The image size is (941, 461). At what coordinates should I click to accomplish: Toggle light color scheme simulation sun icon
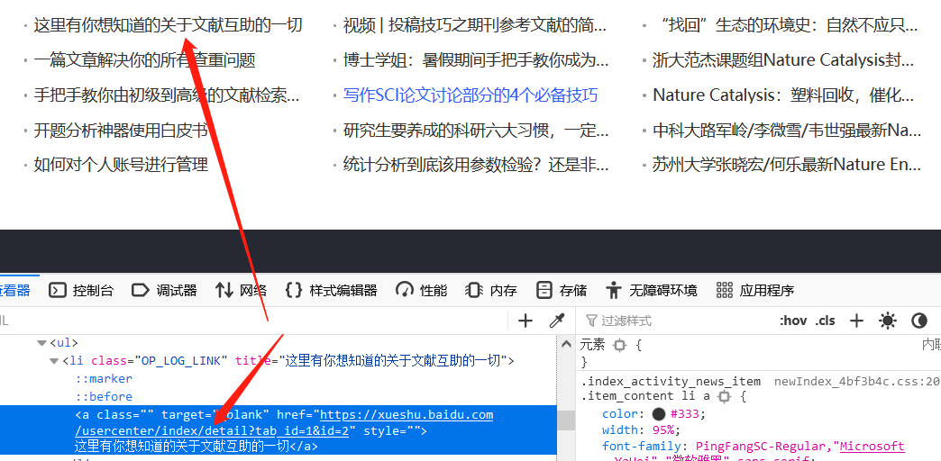click(888, 321)
